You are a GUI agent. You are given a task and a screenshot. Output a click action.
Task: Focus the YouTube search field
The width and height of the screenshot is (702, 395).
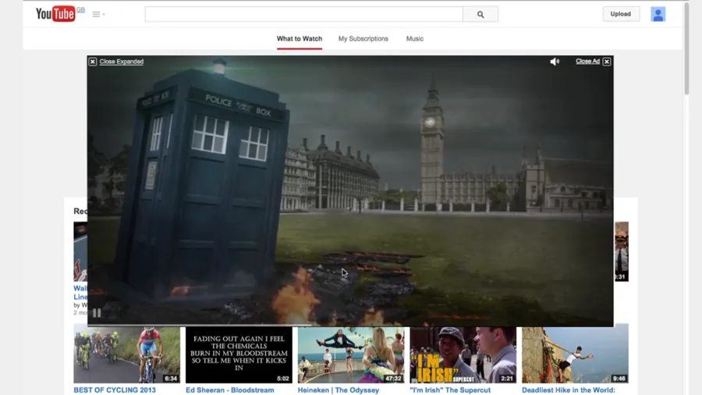[303, 14]
